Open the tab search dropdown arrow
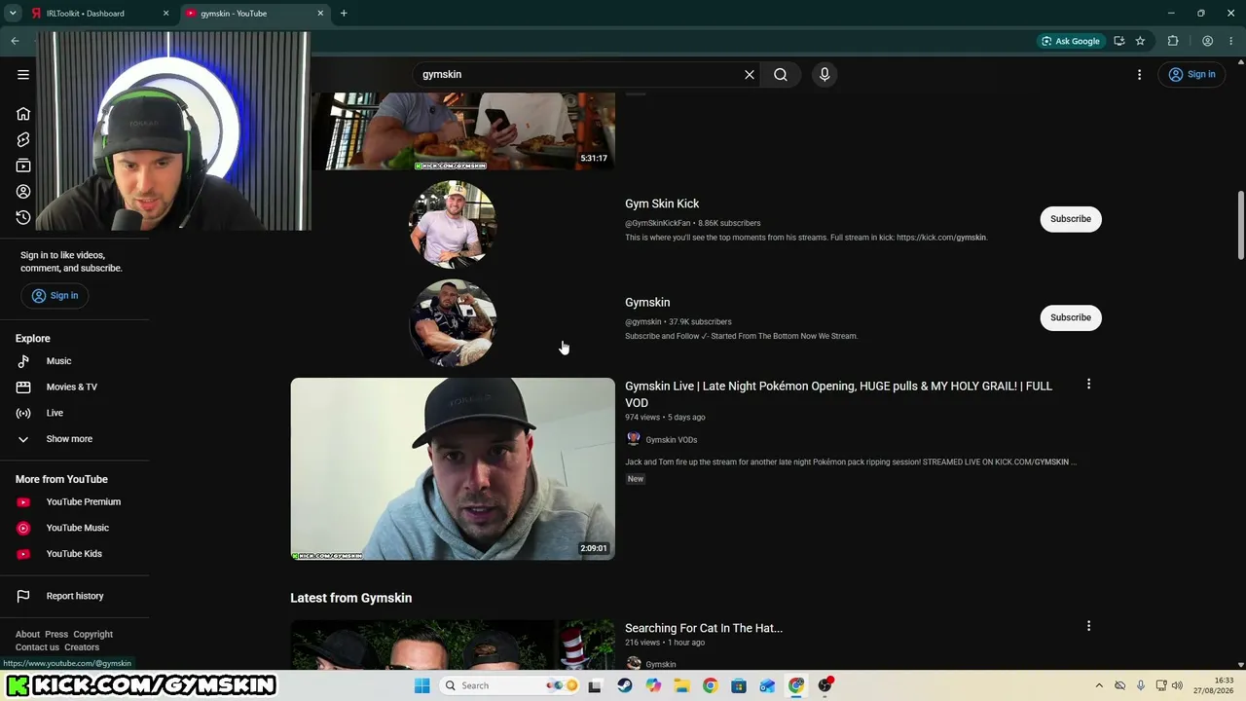Screen dimensions: 1246x701 pyautogui.click(x=13, y=14)
